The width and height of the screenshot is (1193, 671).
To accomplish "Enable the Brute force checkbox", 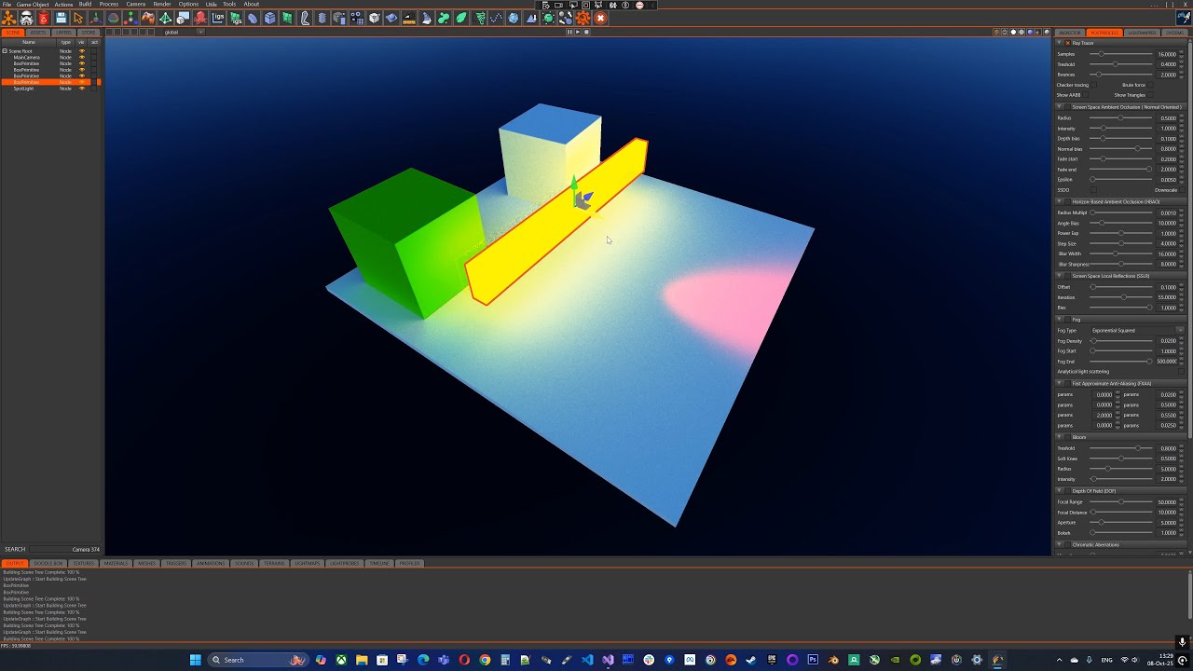I will pyautogui.click(x=1152, y=85).
